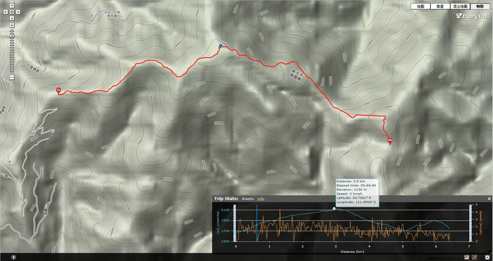The width and height of the screenshot is (493, 261).
Task: Click the "Elevation: 2130 m" tooltip line
Action: [351, 189]
